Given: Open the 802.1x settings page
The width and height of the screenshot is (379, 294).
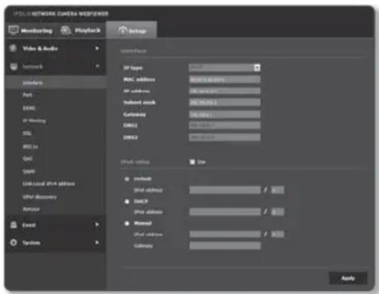Looking at the screenshot, I should pyautogui.click(x=30, y=147).
